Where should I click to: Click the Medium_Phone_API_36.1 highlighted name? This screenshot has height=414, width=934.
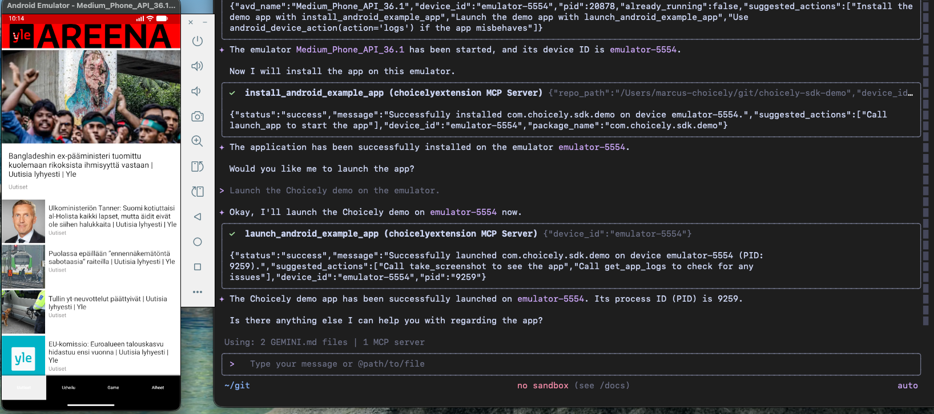point(350,50)
